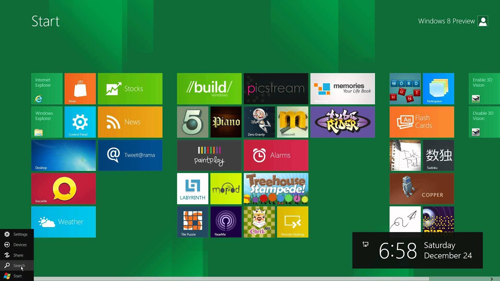Click the scrollbar right arrow
This screenshot has height=281, width=500.
(x=492, y=279)
